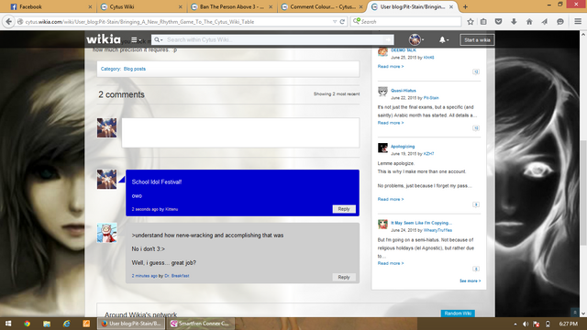The width and height of the screenshot is (587, 330).
Task: Open the Blog posts category link
Action: click(x=135, y=69)
